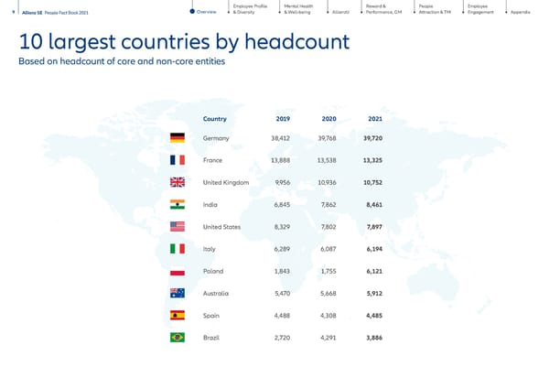This screenshot has height=388, width=549.
Task: Click Spain's 2019 value 4,488
Action: coord(282,316)
